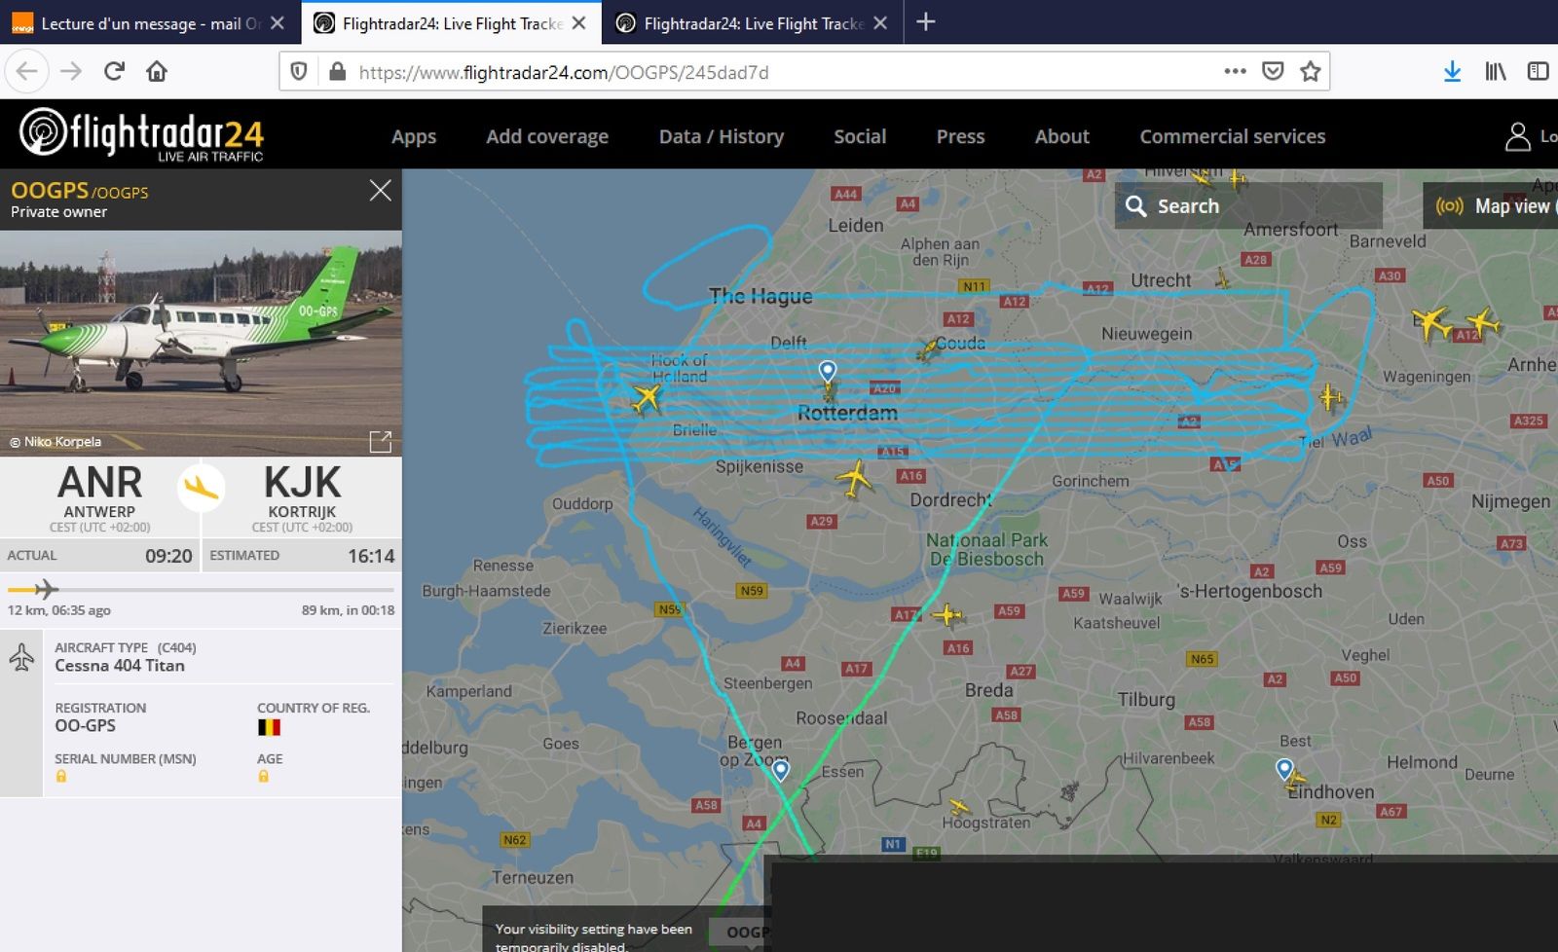Viewport: 1558px width, 952px height.
Task: Expand aircraft photo via external link icon
Action: coord(381,442)
